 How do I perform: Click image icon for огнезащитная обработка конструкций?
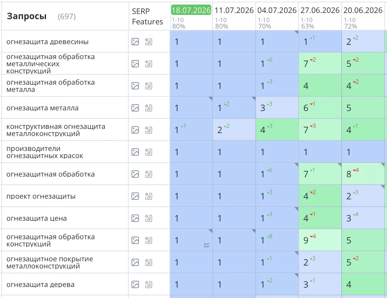click(135, 240)
